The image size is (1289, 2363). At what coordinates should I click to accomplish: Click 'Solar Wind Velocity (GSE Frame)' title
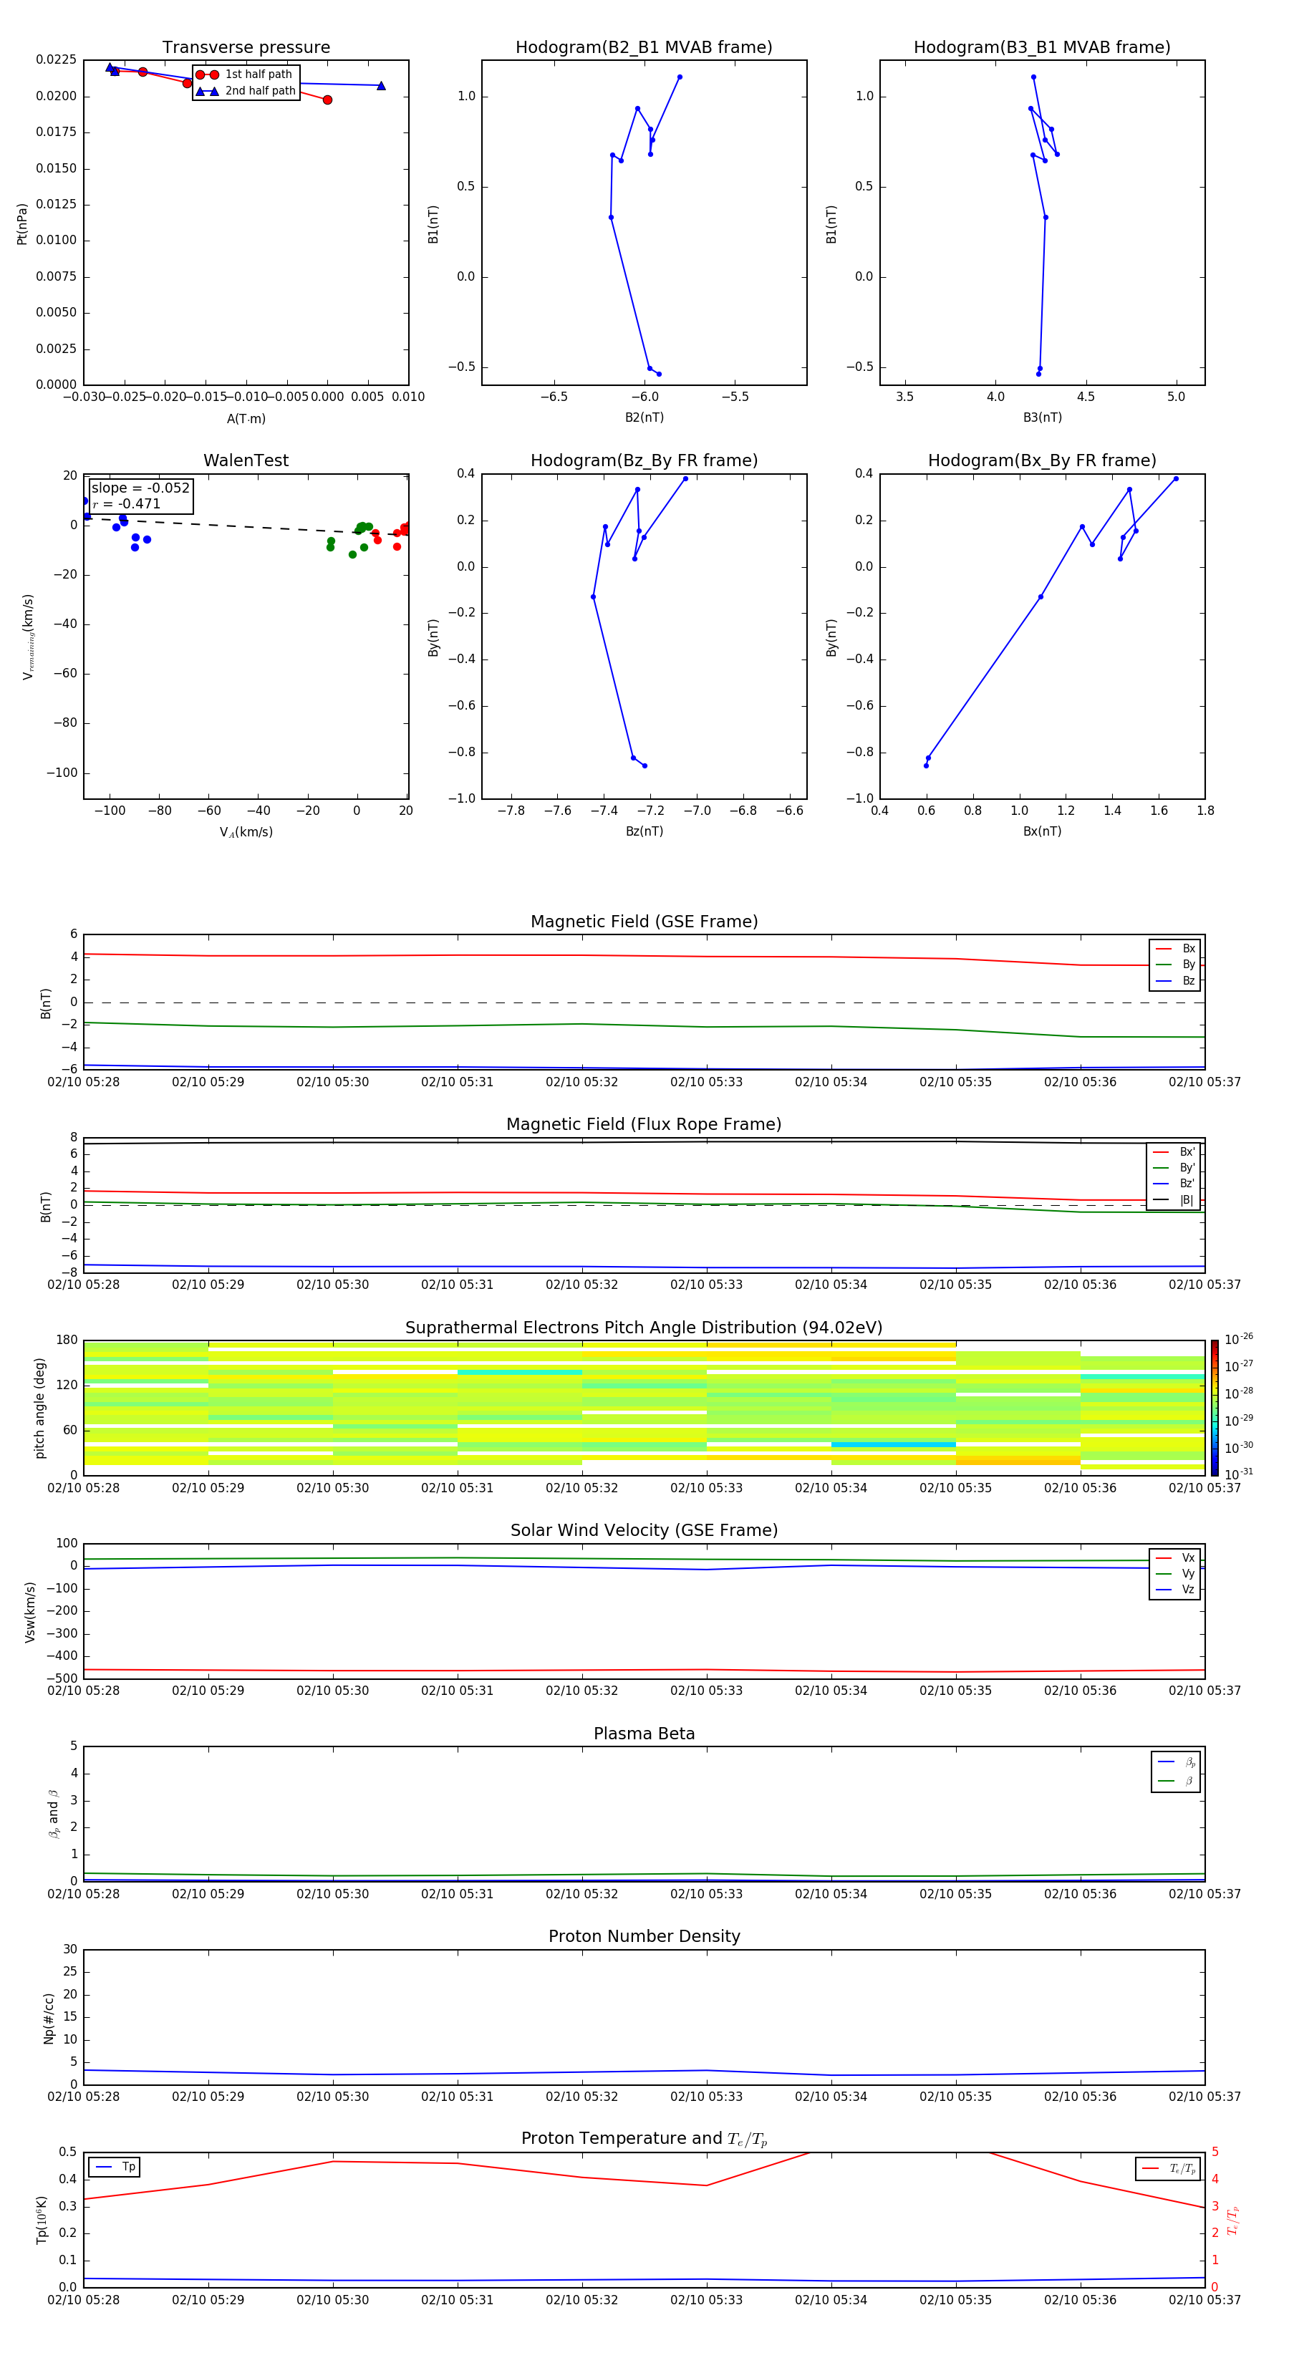click(x=644, y=1531)
